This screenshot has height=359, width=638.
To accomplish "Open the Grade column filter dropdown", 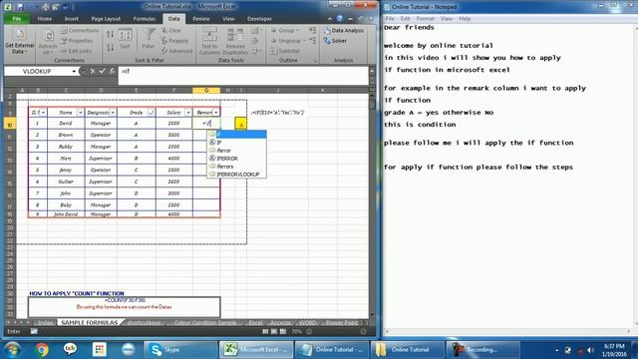I will point(152,113).
